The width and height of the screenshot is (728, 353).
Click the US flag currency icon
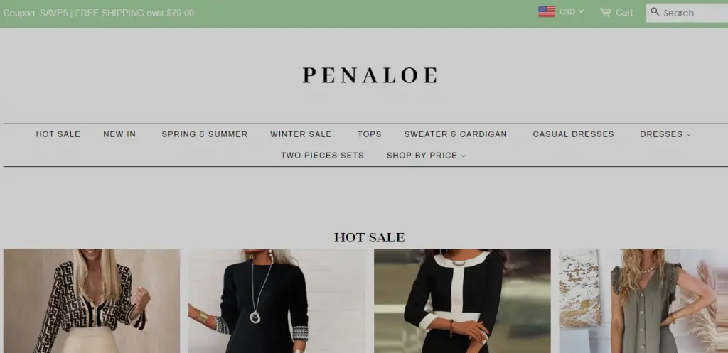547,11
